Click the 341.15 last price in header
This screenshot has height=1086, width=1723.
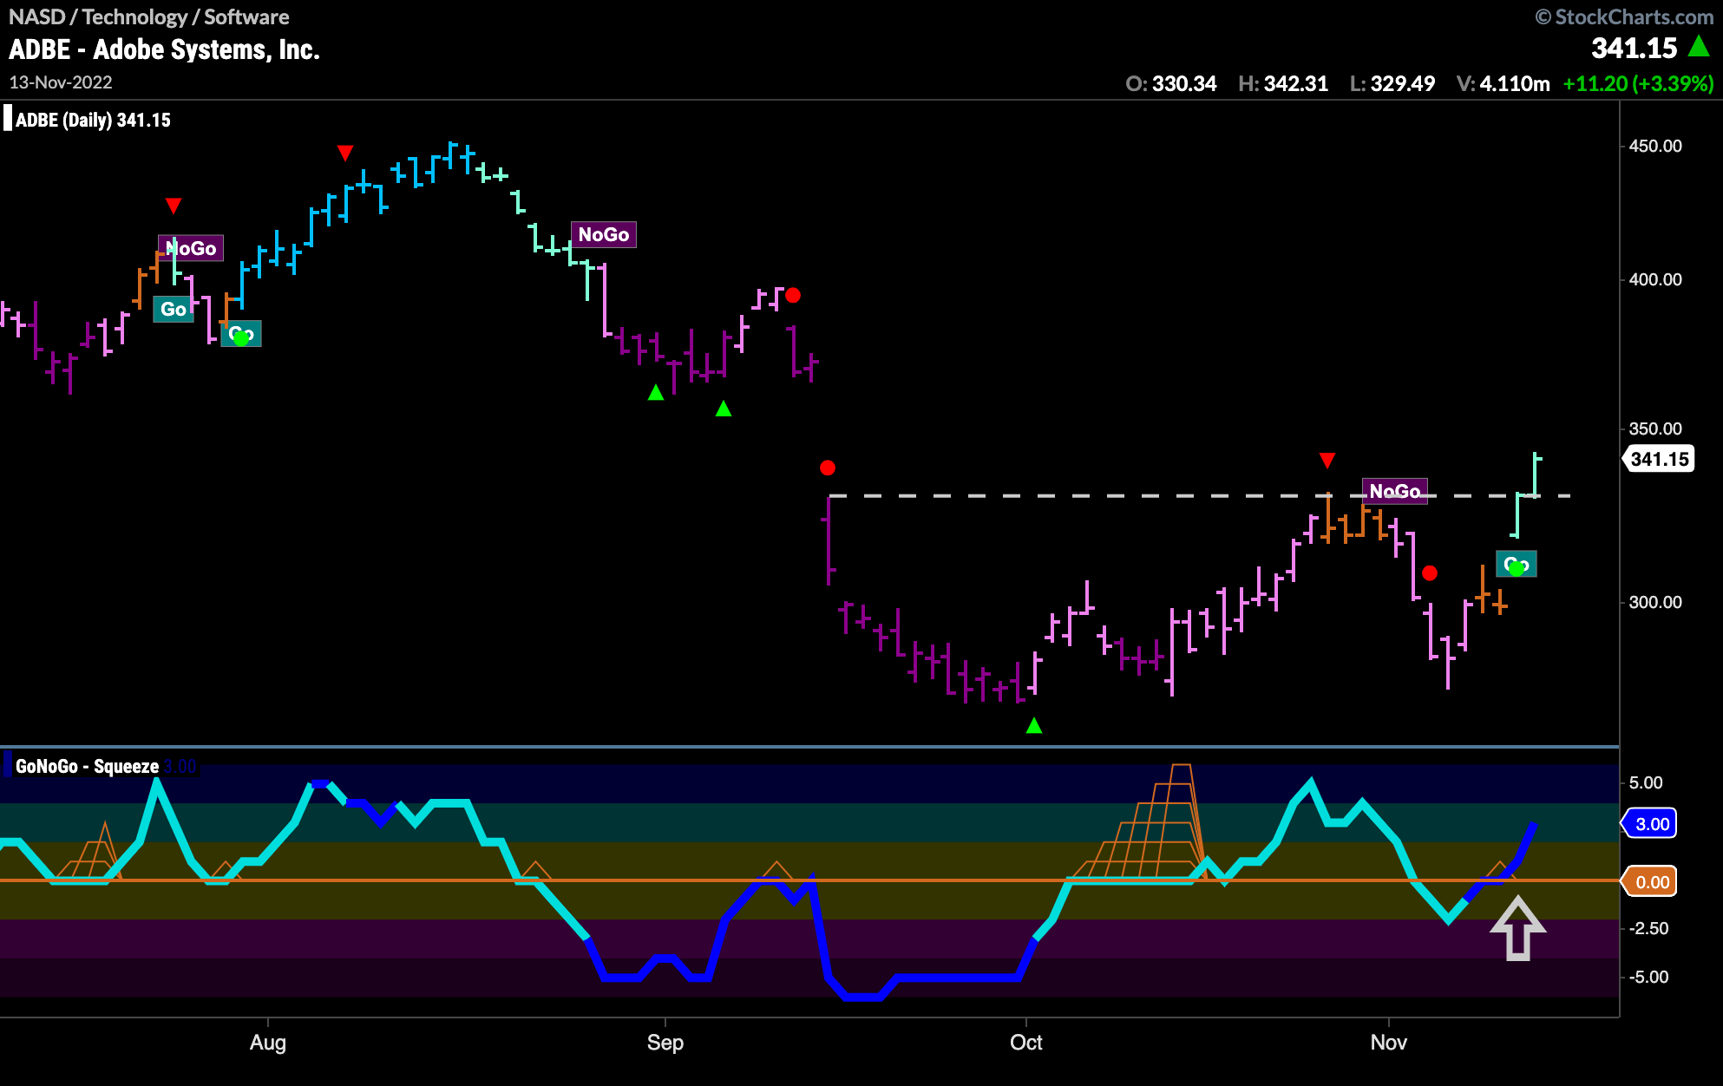(x=1634, y=49)
